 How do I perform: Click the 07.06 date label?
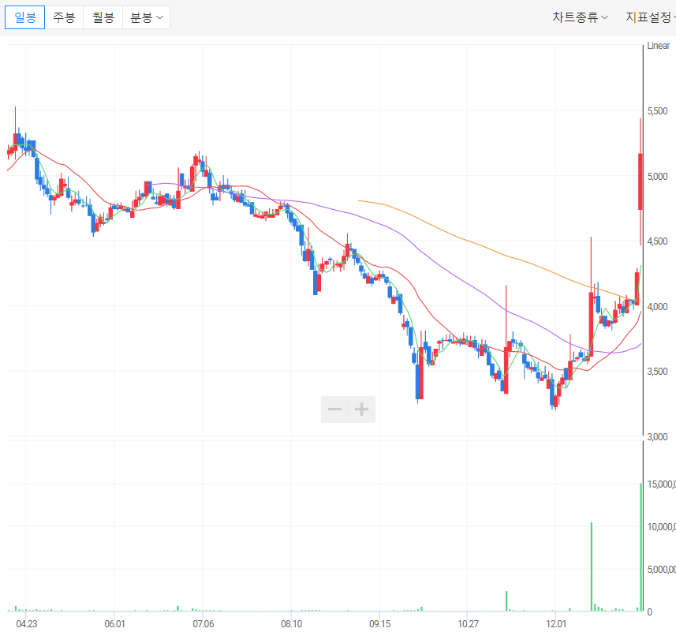coord(204,624)
